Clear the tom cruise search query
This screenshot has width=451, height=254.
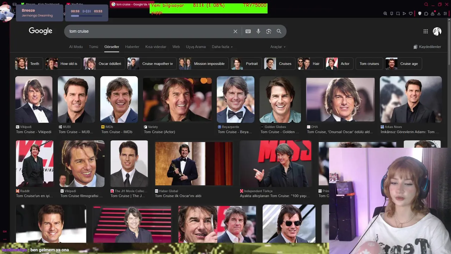tap(235, 31)
